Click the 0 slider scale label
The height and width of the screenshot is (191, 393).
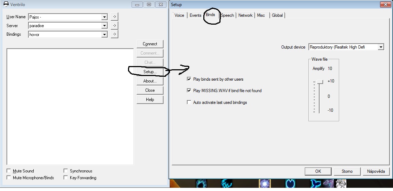click(x=329, y=96)
